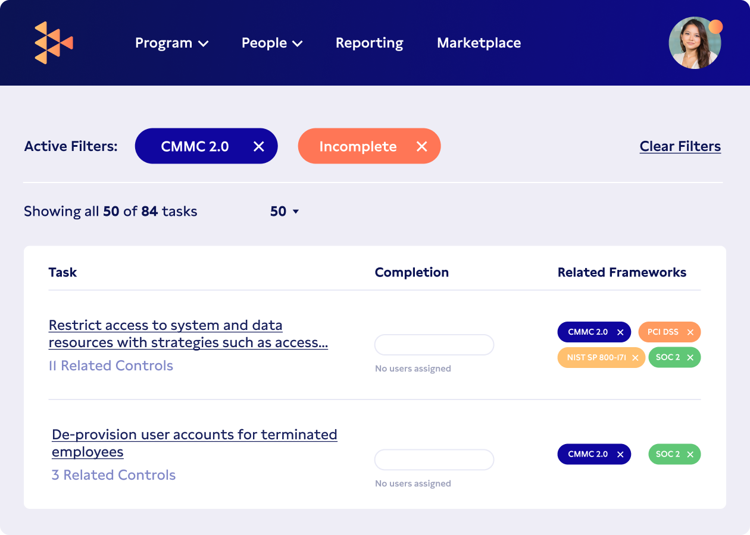Click the completion field under the de-provision task

point(434,460)
